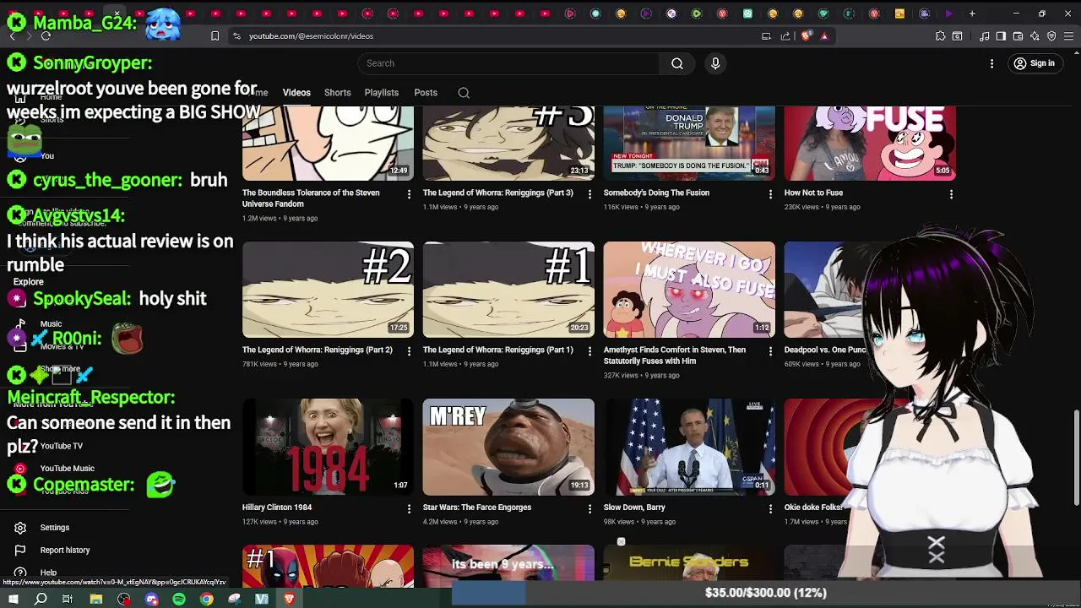Open options menu for Amethyst Finds Comfort video

[x=769, y=351]
